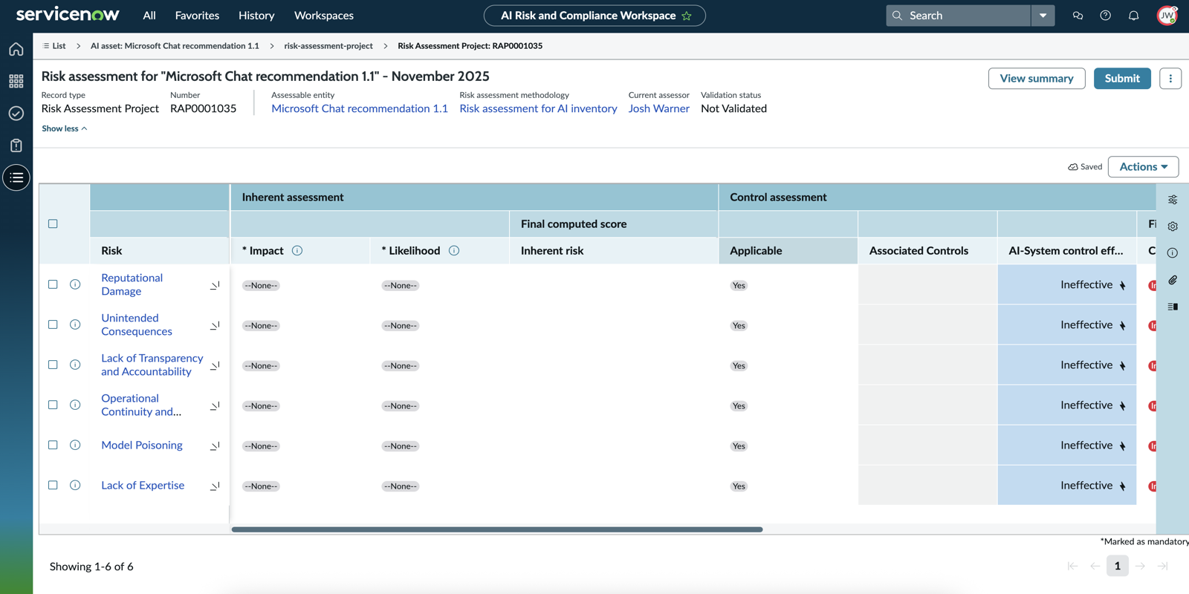Check the Model Poisoning row checkbox
Image resolution: width=1189 pixels, height=594 pixels.
(53, 445)
